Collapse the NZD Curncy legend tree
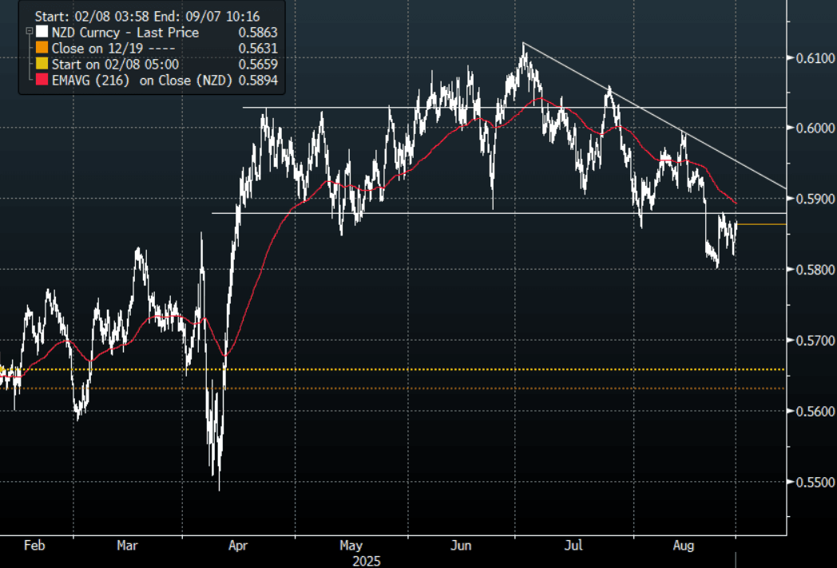837x568 pixels. 30,33
